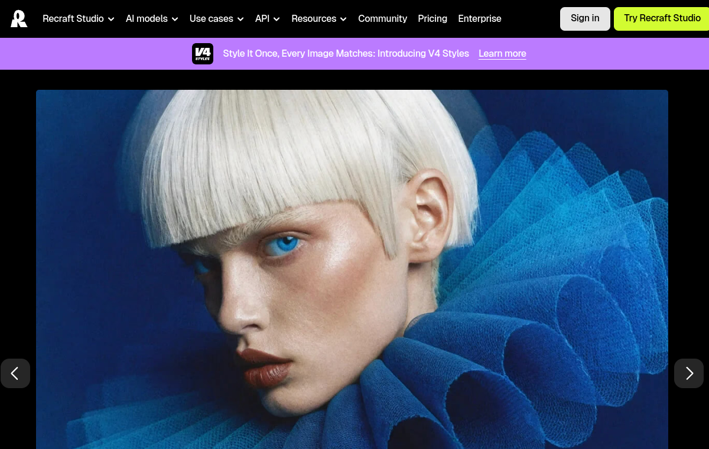Click the Recraft logo icon
This screenshot has width=709, height=449.
click(19, 19)
